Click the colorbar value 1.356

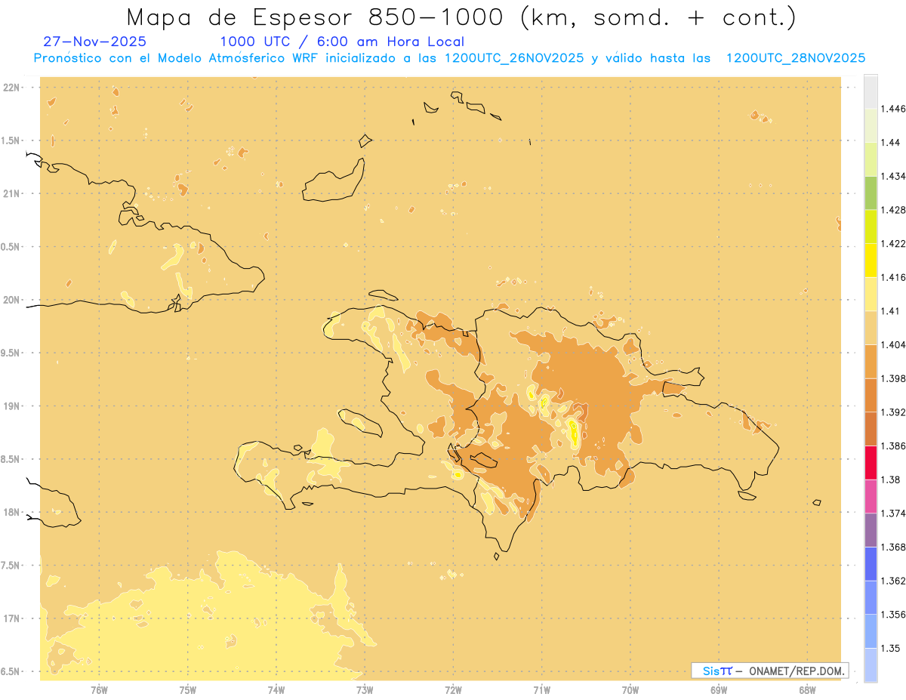tap(892, 615)
